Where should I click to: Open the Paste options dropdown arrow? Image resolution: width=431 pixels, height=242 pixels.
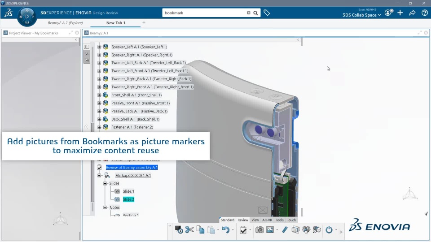point(218,229)
